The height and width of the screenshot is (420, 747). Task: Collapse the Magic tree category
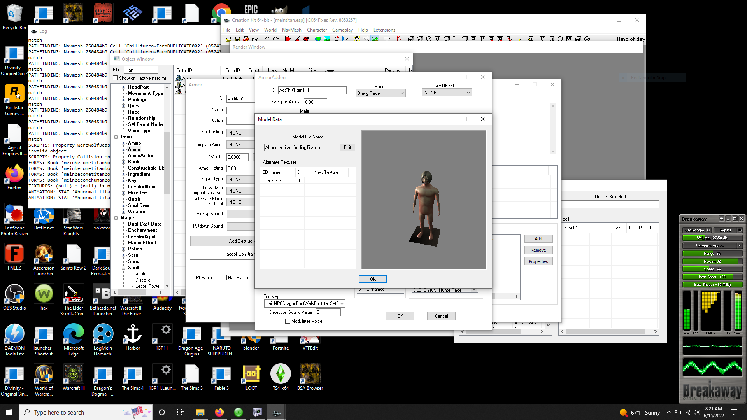116,218
